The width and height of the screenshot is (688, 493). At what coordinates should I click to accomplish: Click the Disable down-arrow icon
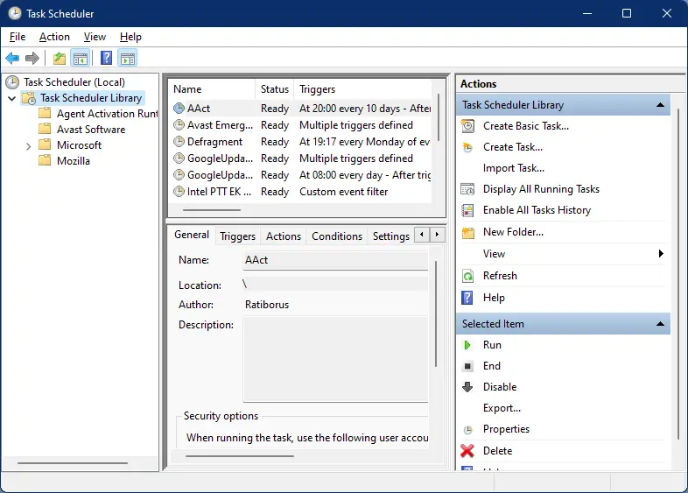pos(467,387)
